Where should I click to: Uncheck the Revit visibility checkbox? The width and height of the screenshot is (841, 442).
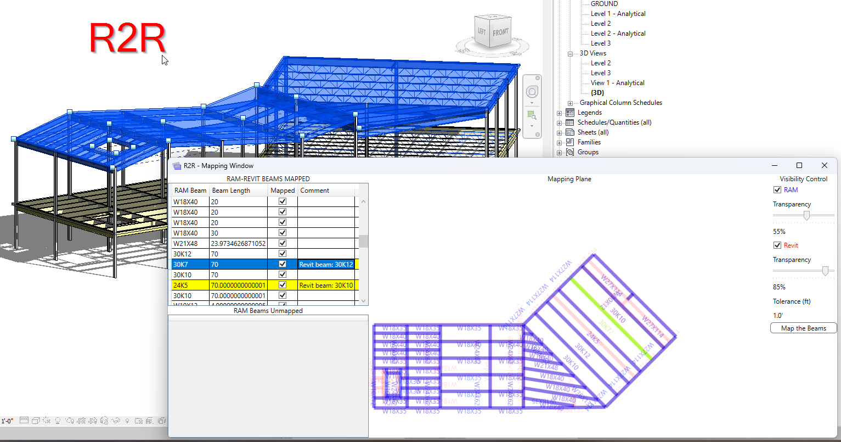click(x=777, y=245)
